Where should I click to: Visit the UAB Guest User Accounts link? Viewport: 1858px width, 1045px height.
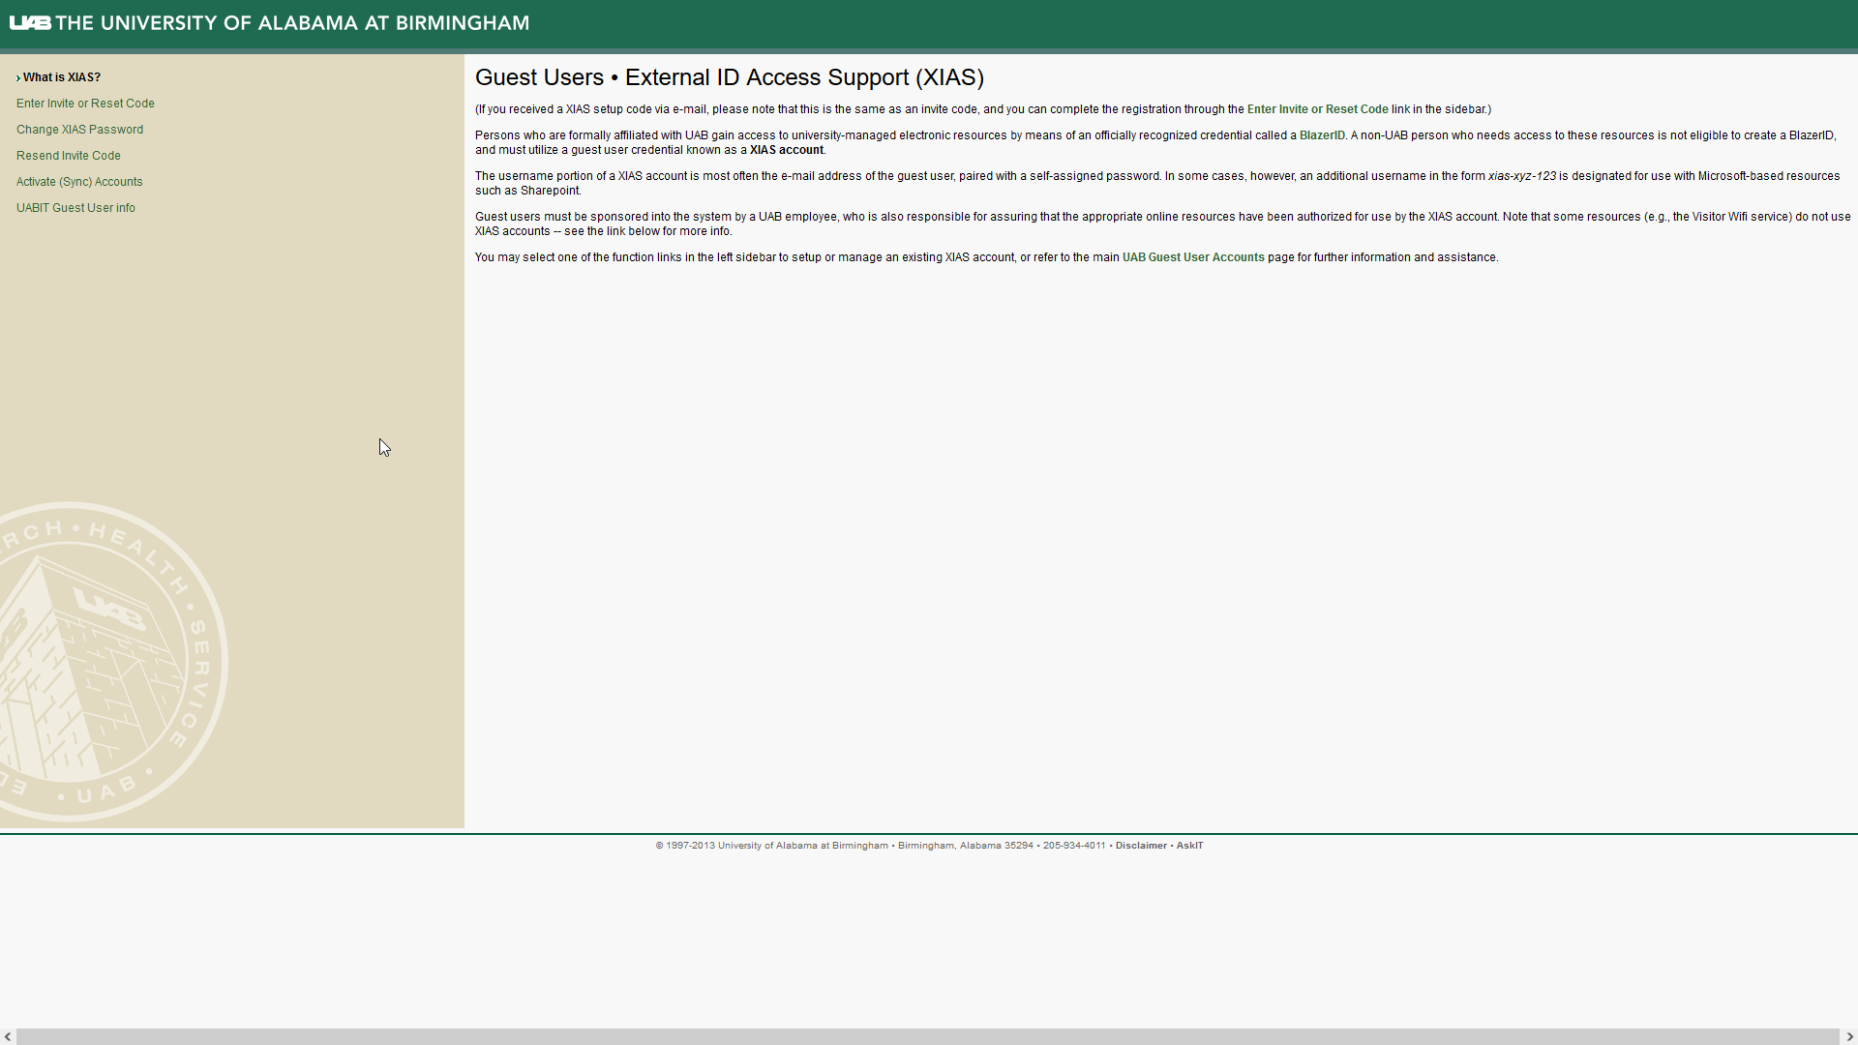pyautogui.click(x=1193, y=257)
